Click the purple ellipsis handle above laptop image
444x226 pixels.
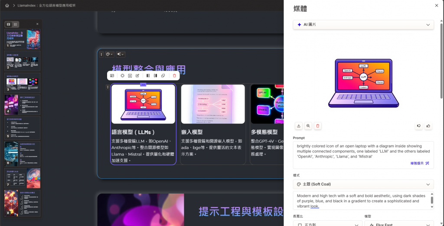pos(143,84)
